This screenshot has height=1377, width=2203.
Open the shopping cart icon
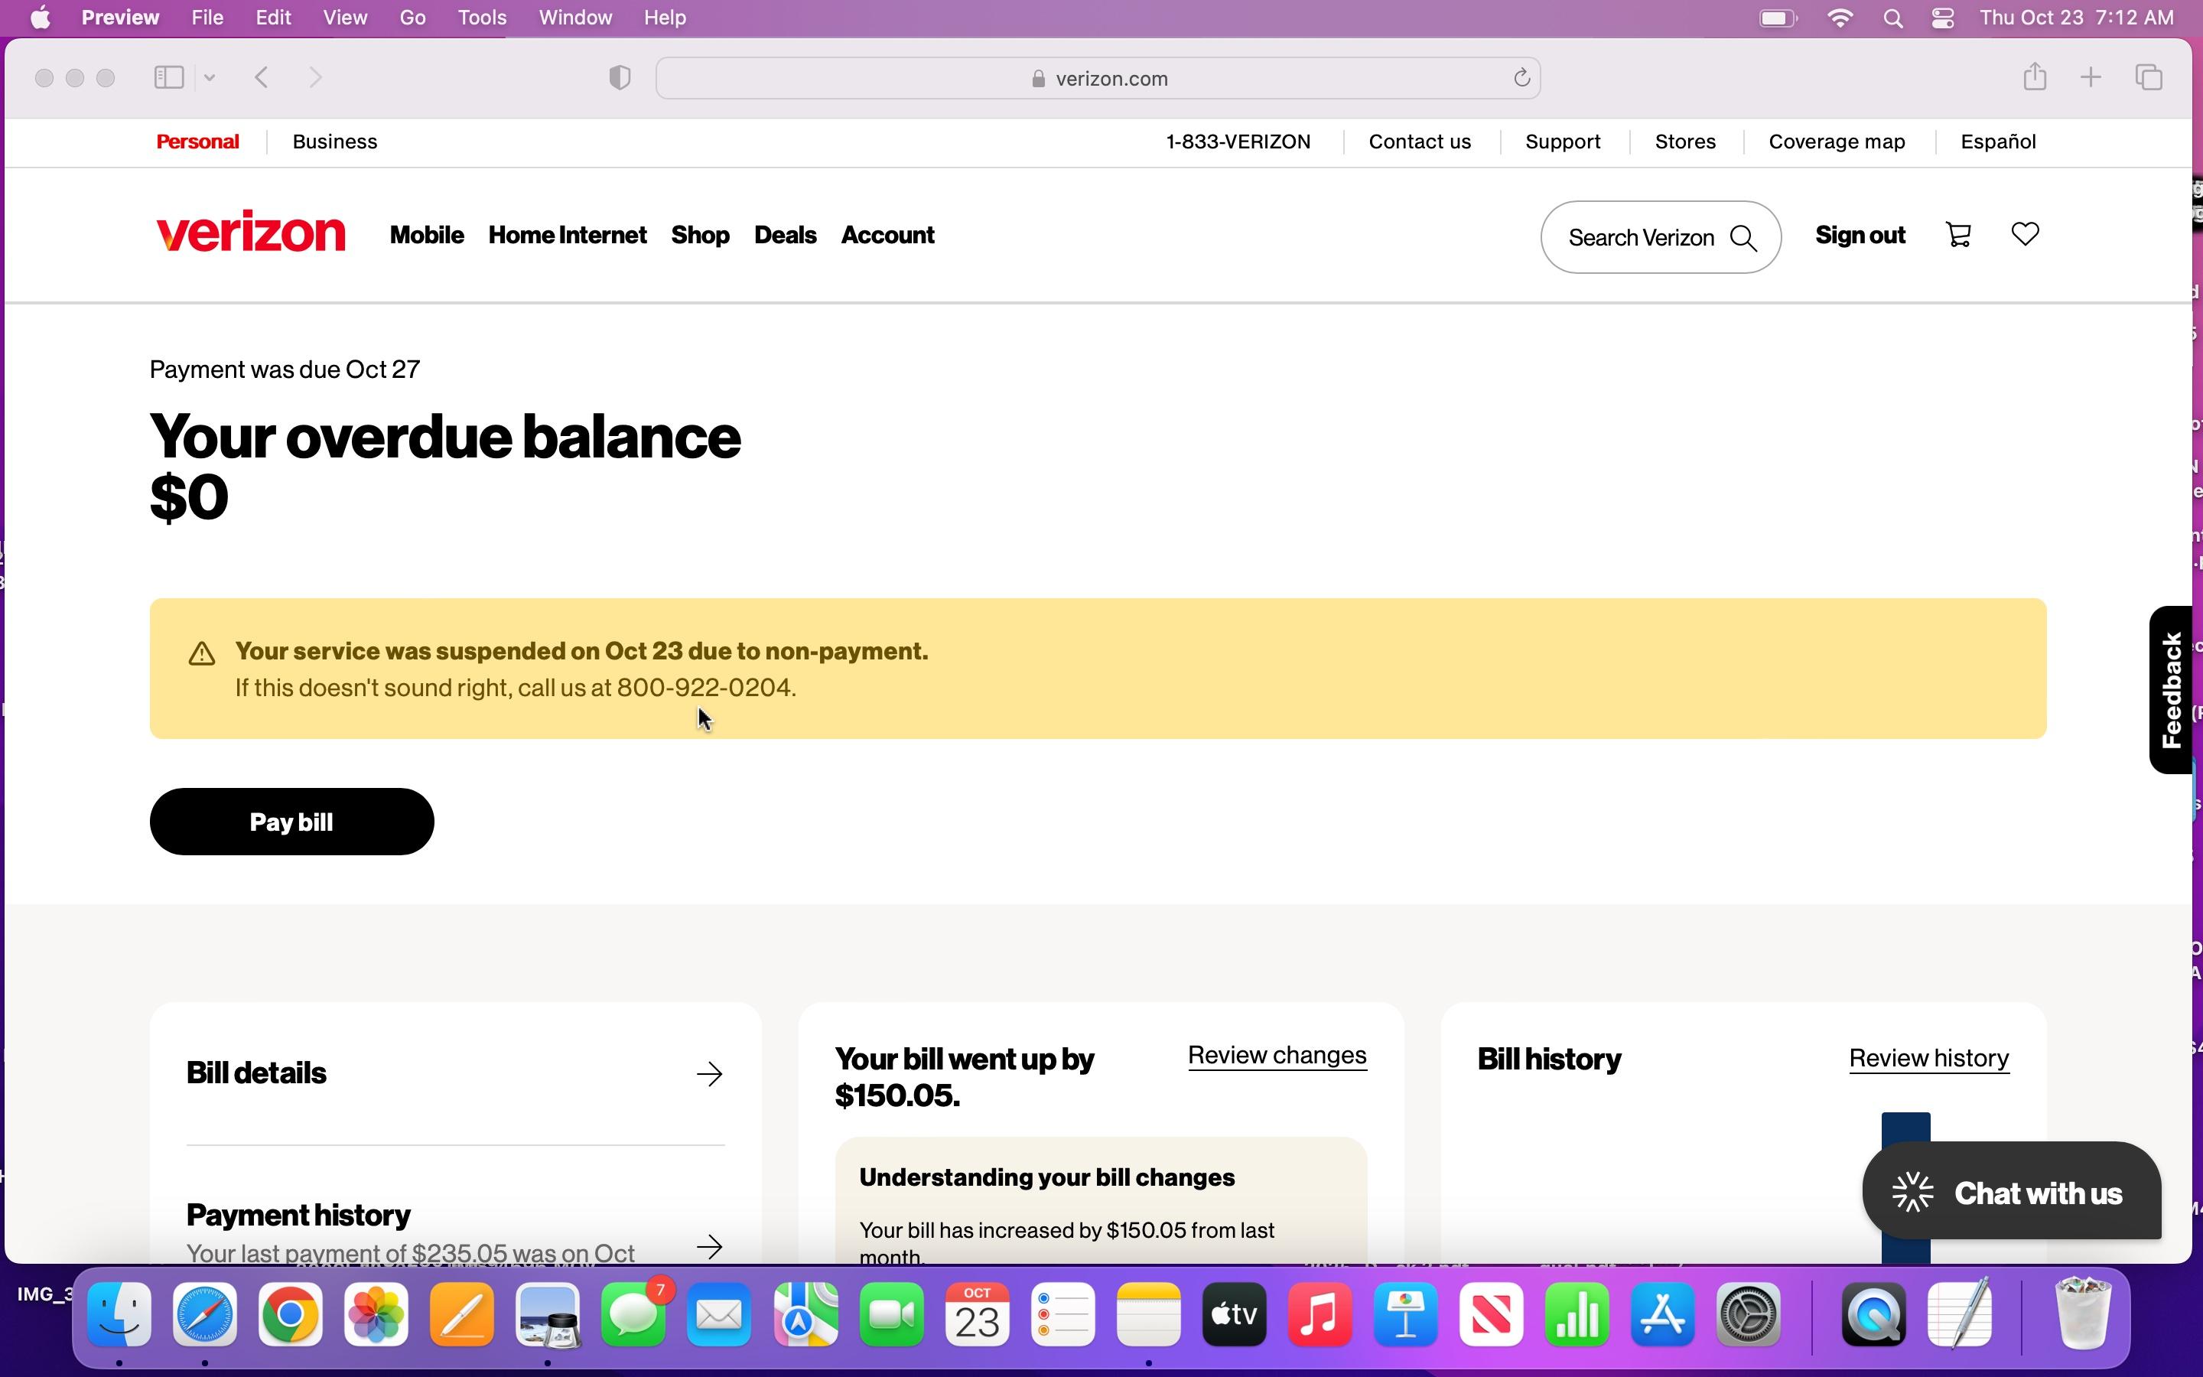point(1958,235)
